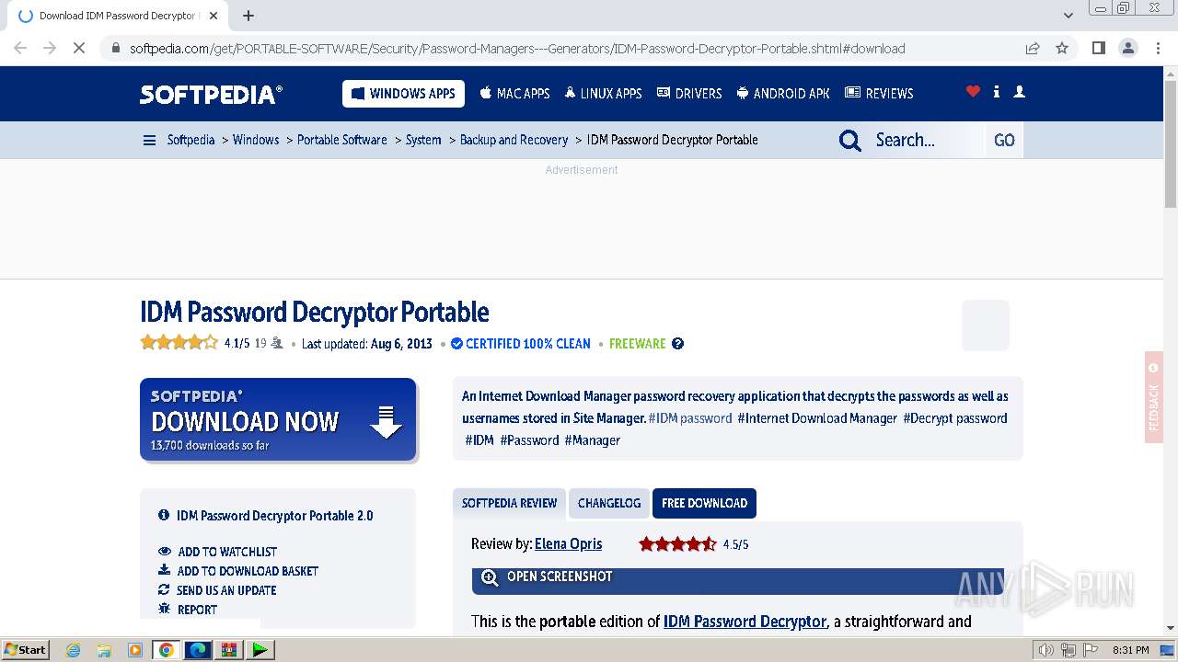1178x662 pixels.
Task: Click the Freeware license label
Action: click(x=637, y=344)
